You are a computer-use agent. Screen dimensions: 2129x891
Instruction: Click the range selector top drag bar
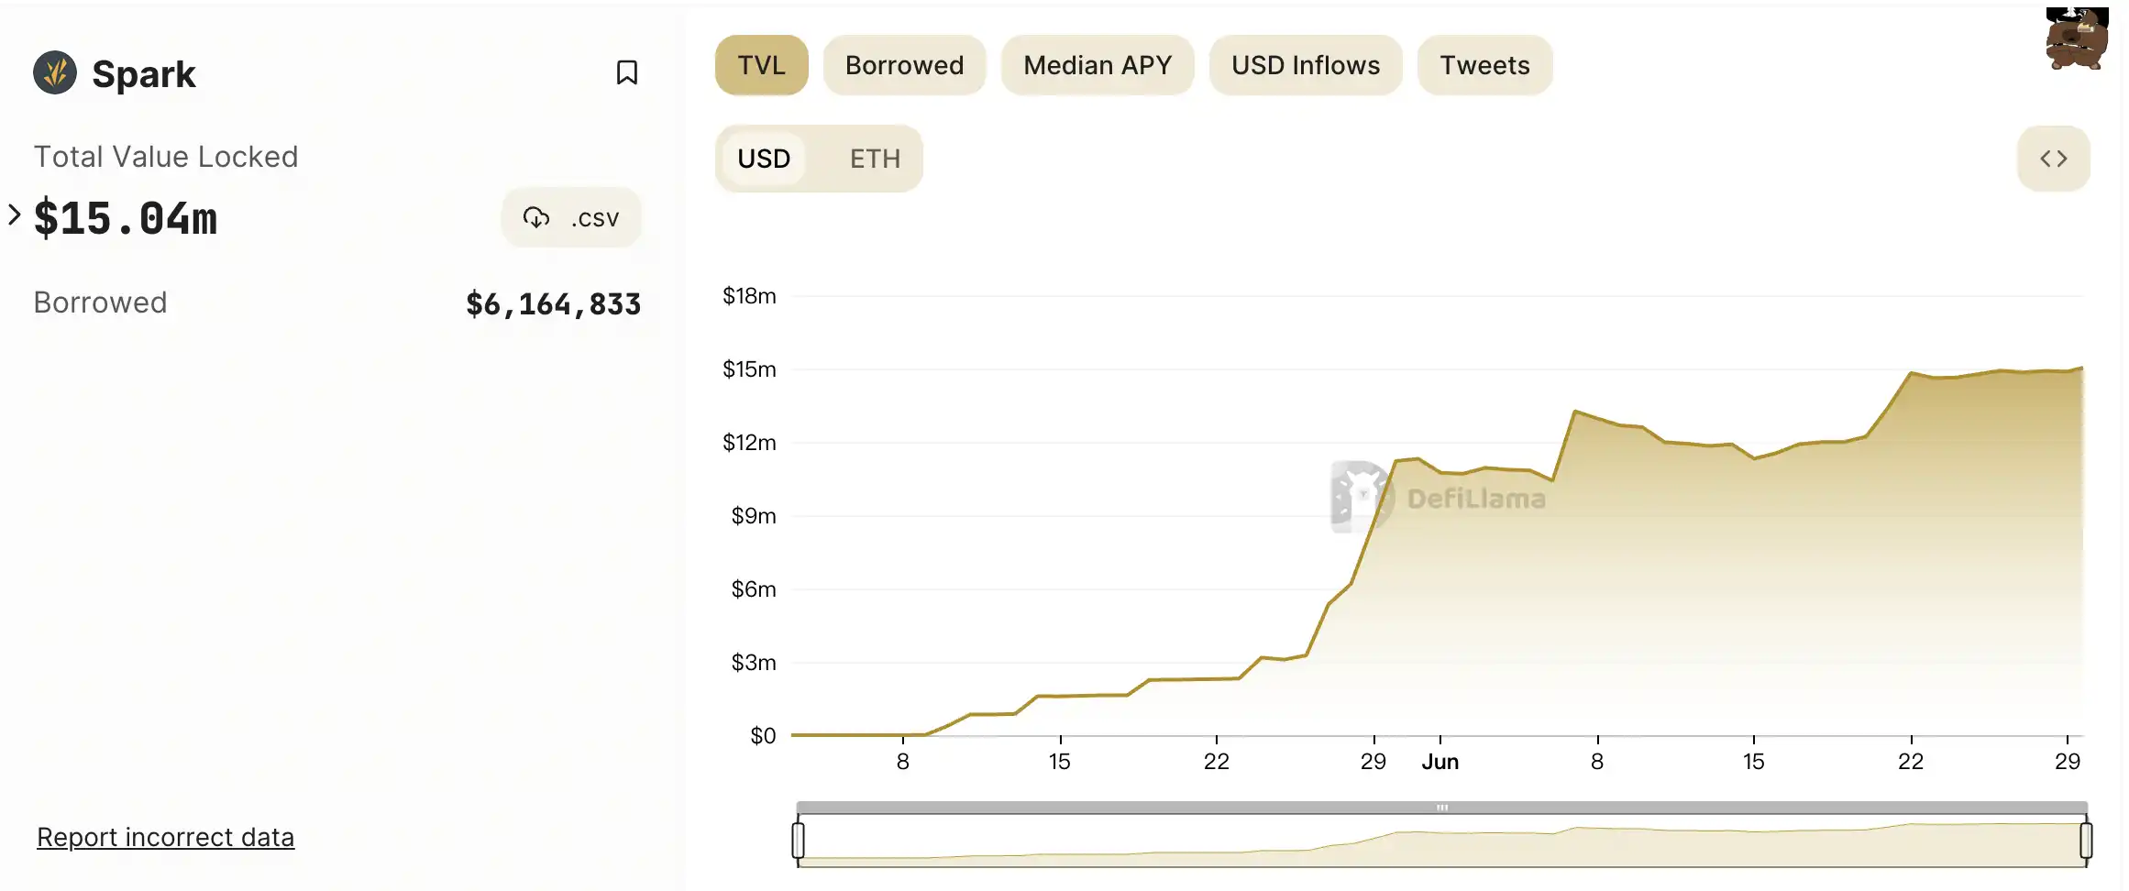[x=1441, y=808]
